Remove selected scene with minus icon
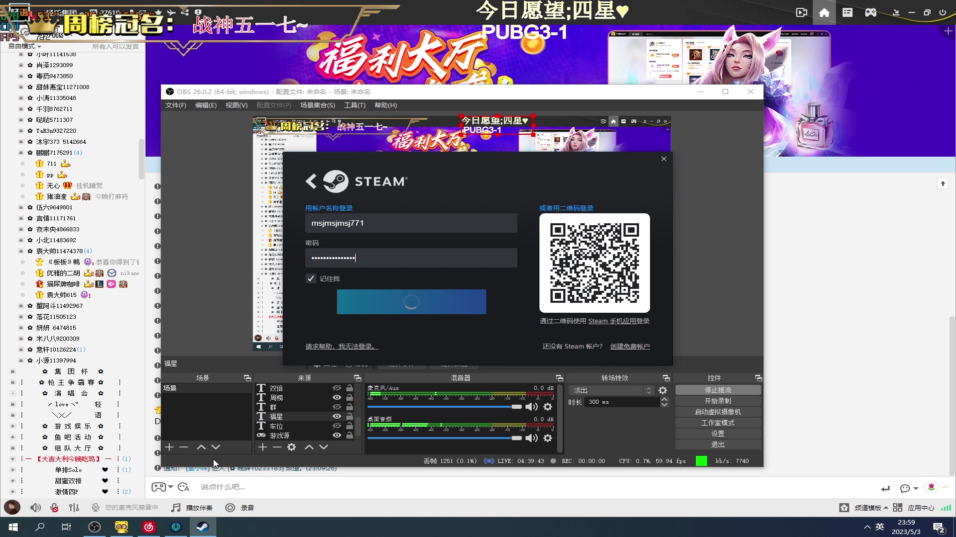This screenshot has width=956, height=537. click(184, 447)
